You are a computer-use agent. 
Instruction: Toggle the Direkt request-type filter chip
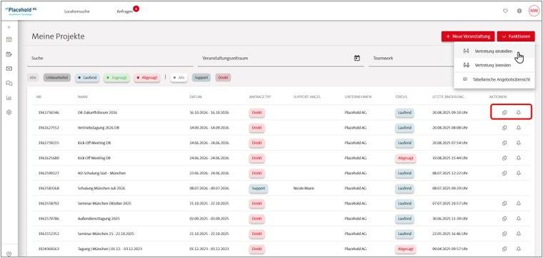(224, 78)
